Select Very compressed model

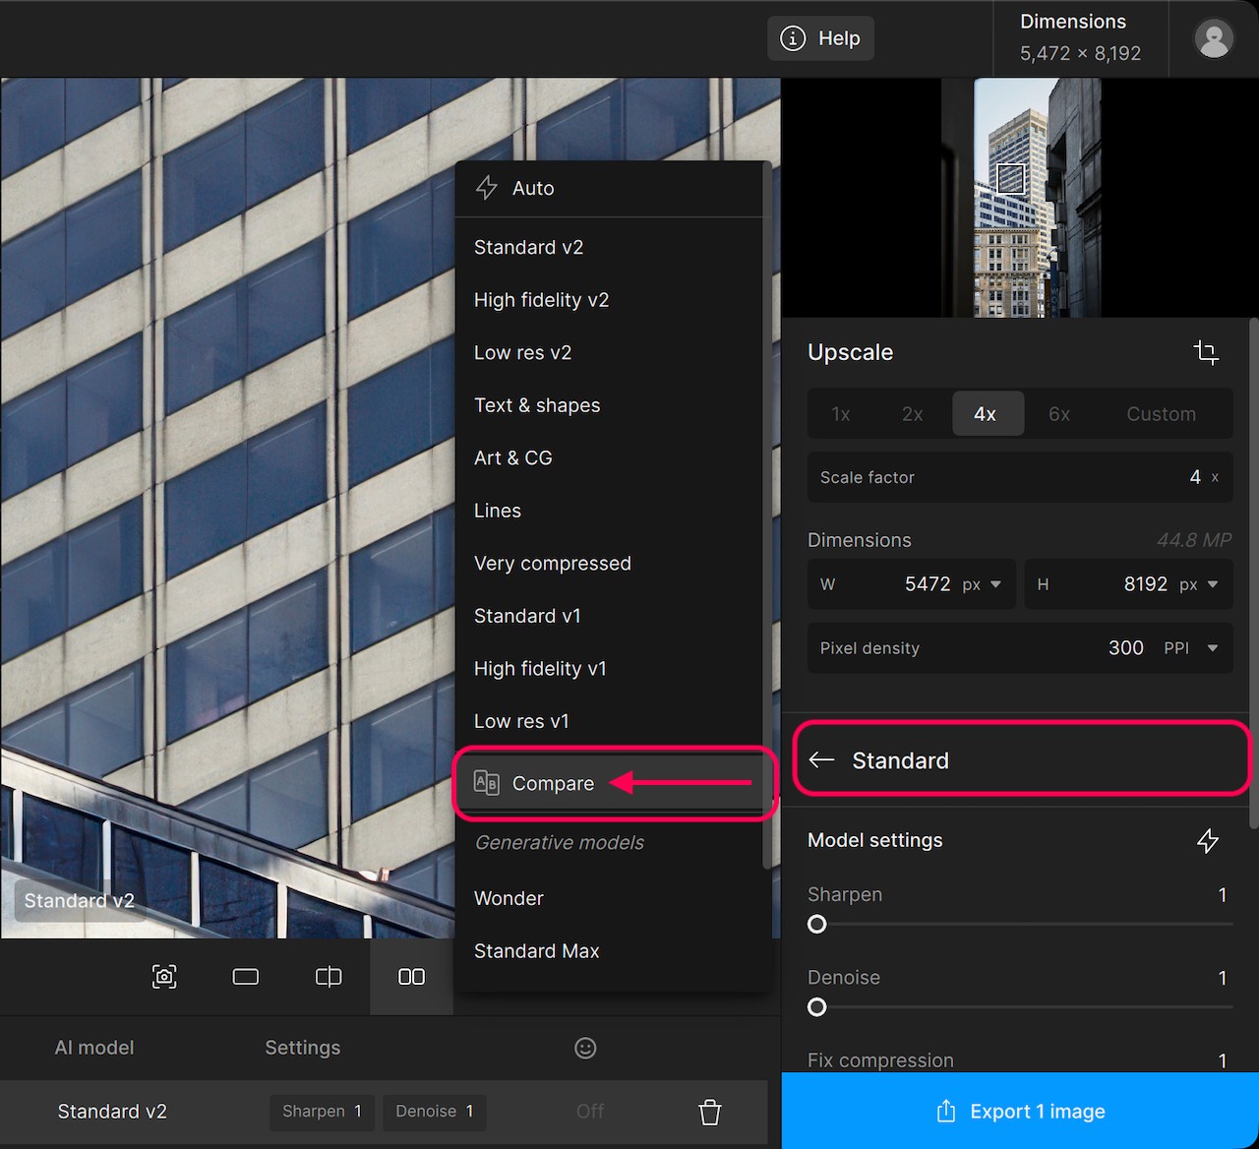(609, 563)
